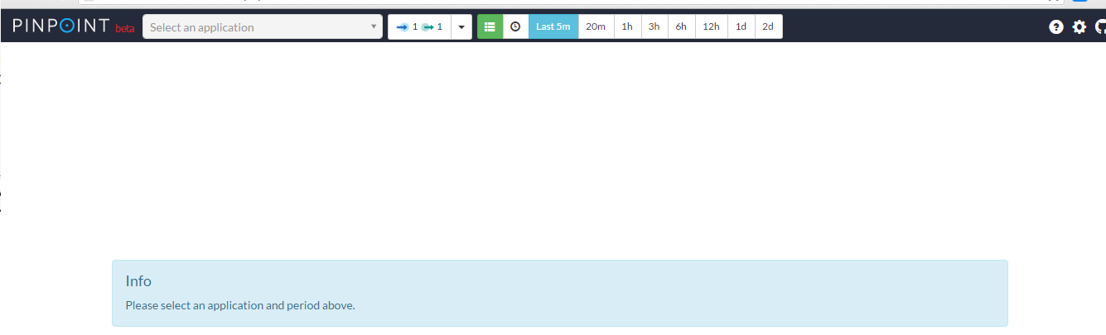The height and width of the screenshot is (335, 1106).
Task: Click the beta label
Action: [124, 30]
